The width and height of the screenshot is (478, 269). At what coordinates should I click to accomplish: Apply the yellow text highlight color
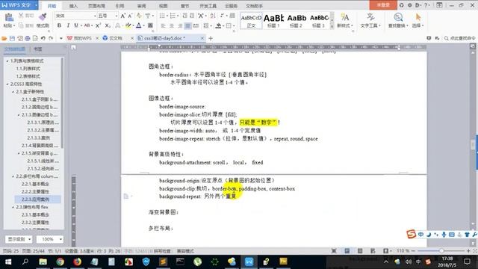coord(128,25)
